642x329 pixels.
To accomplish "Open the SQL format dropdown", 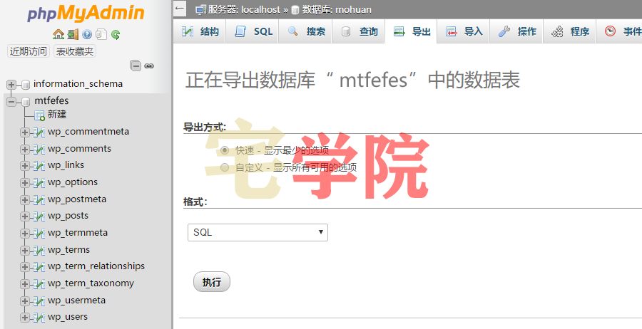I will (x=258, y=232).
